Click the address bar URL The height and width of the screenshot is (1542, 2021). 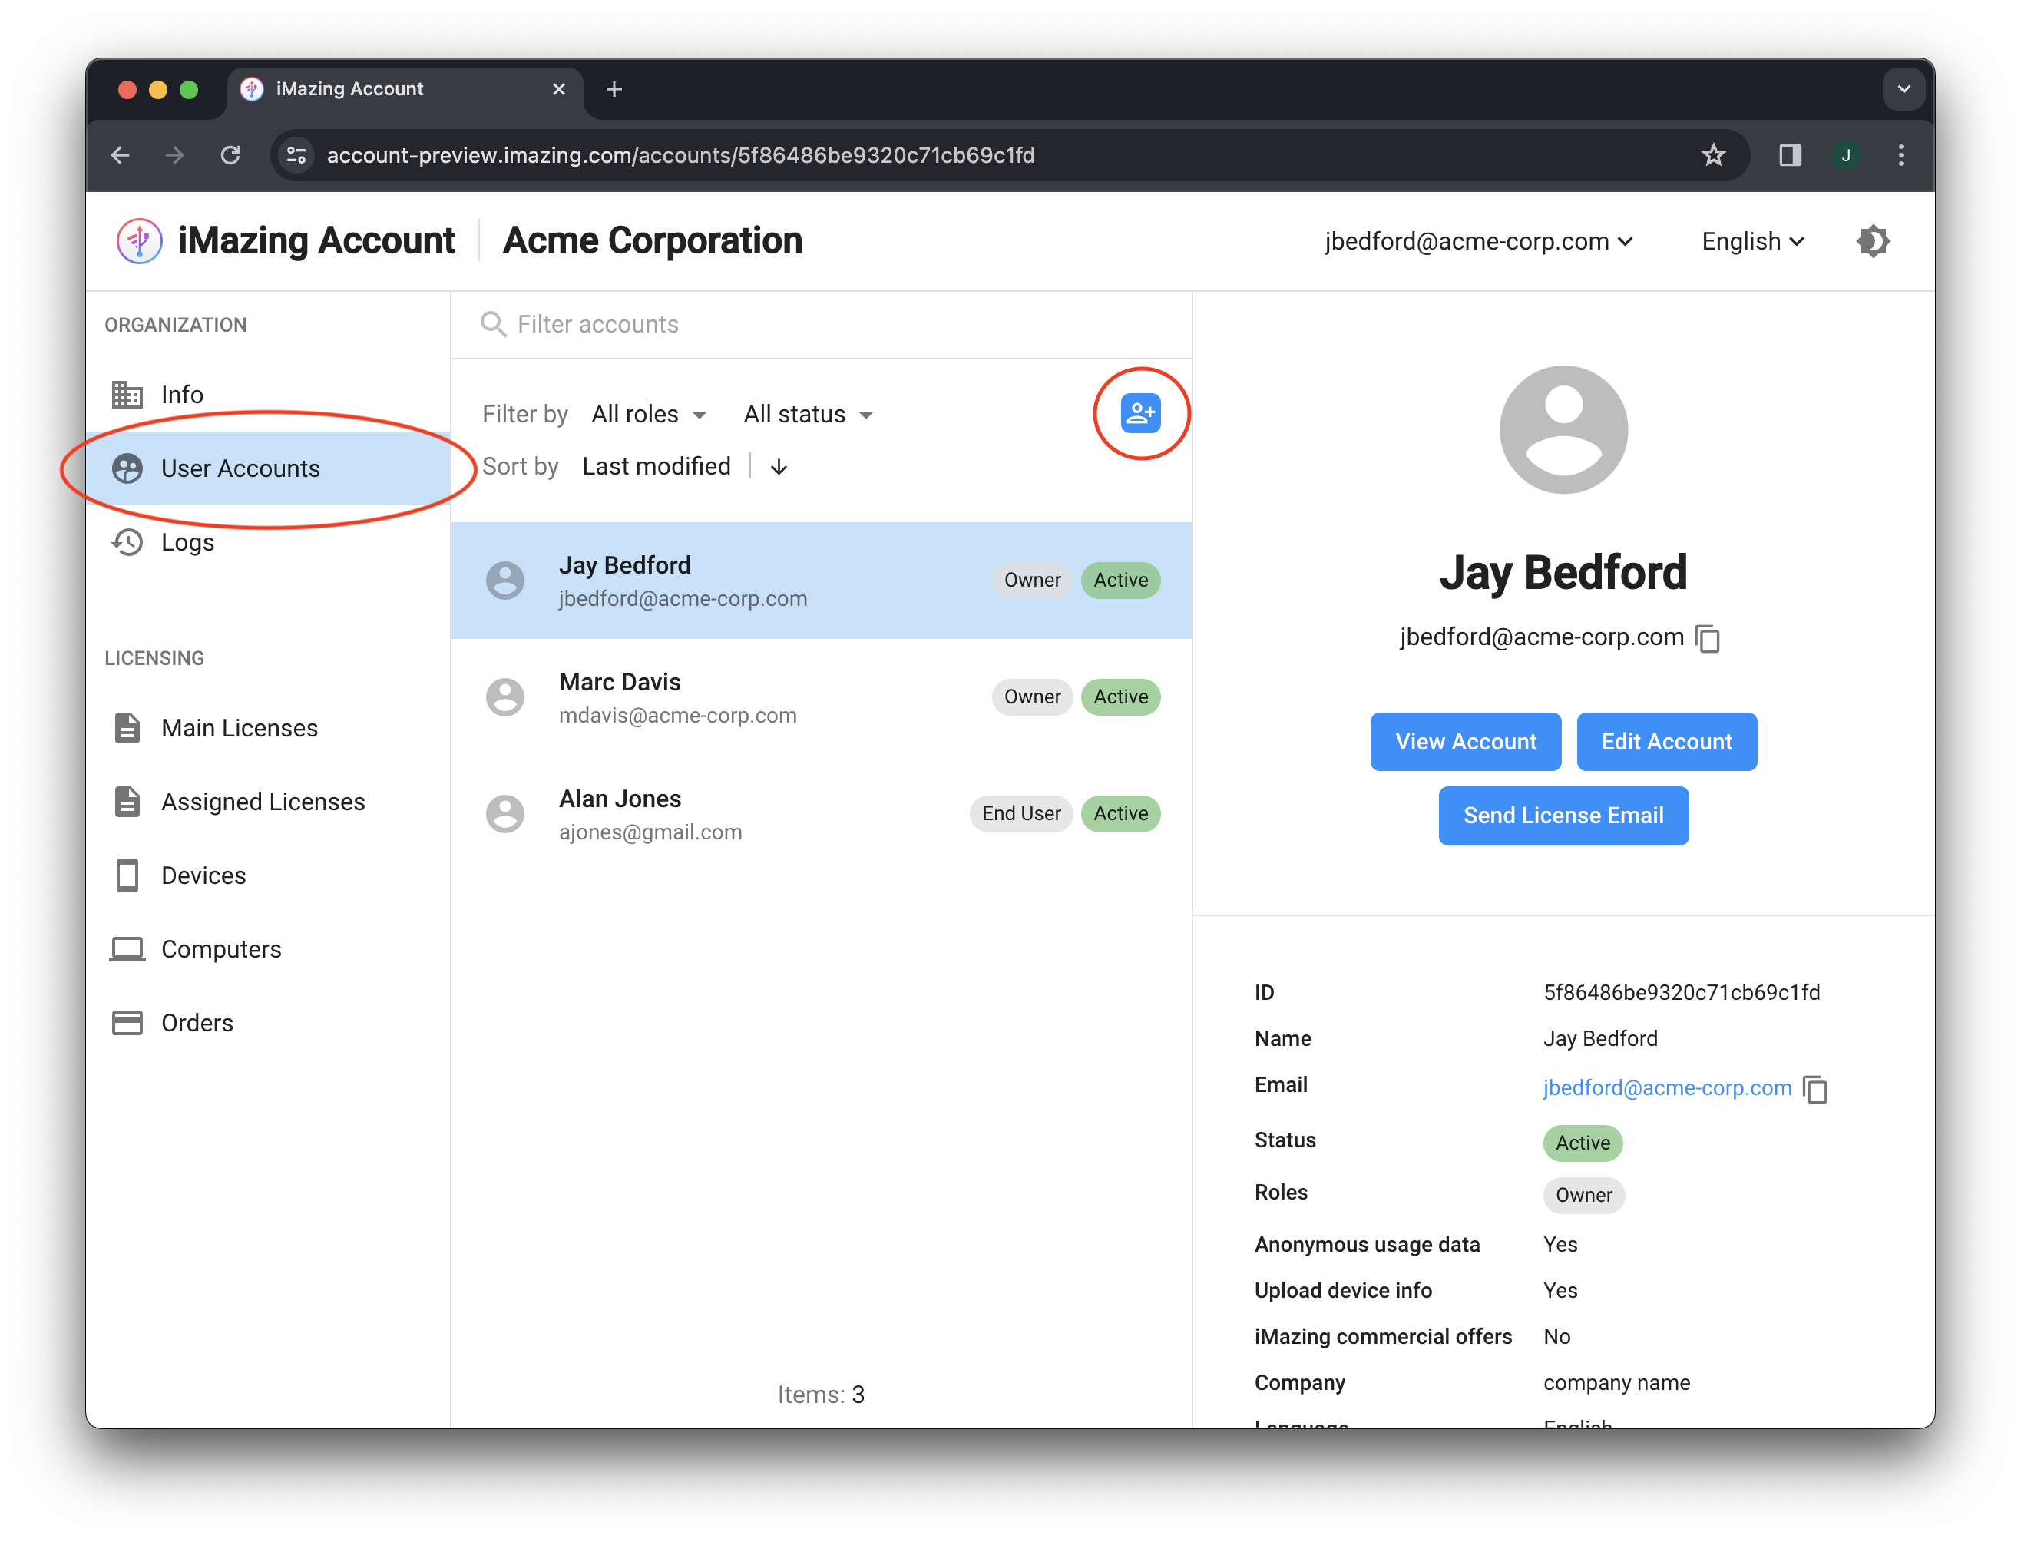tap(680, 155)
